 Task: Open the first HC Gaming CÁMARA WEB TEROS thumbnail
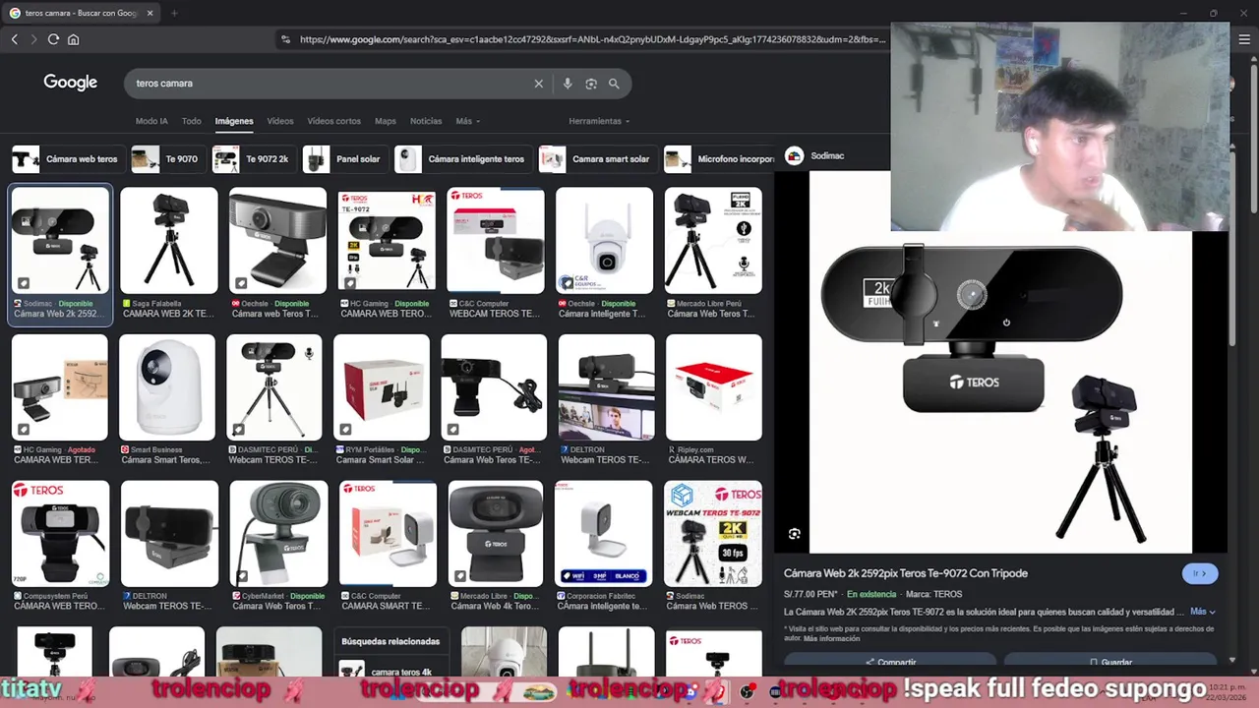click(387, 241)
